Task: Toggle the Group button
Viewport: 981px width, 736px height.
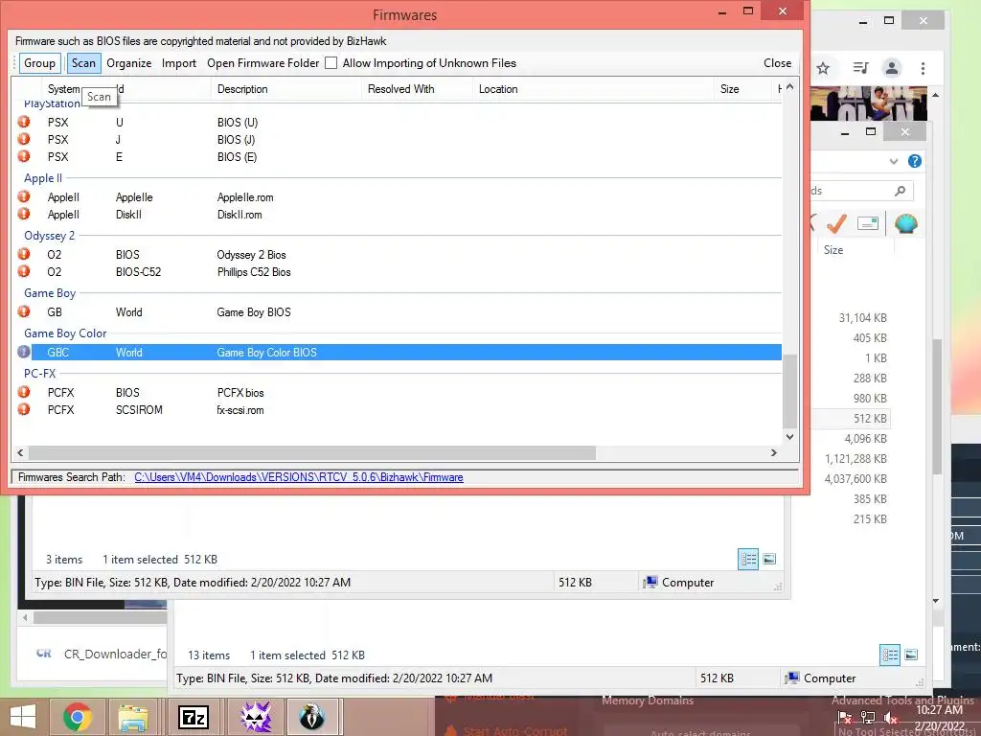Action: [x=39, y=62]
